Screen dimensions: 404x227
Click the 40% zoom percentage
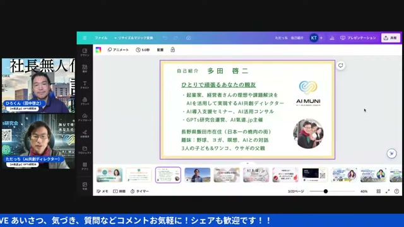point(364,191)
